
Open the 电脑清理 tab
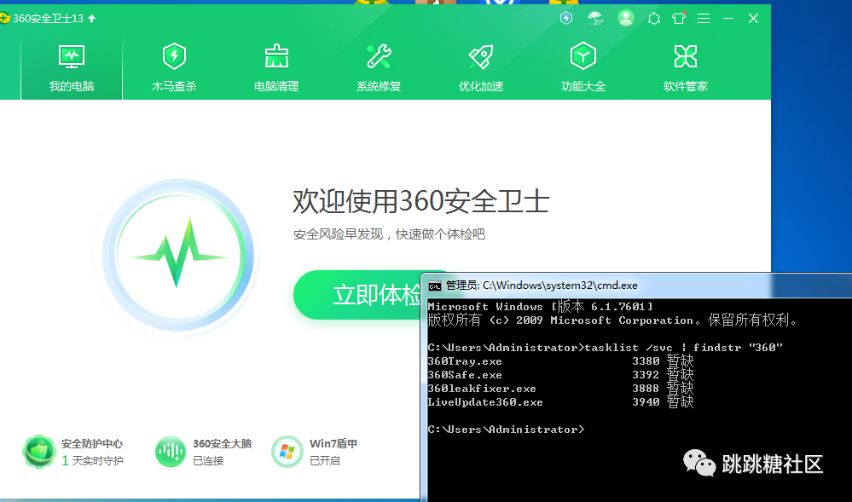point(276,68)
